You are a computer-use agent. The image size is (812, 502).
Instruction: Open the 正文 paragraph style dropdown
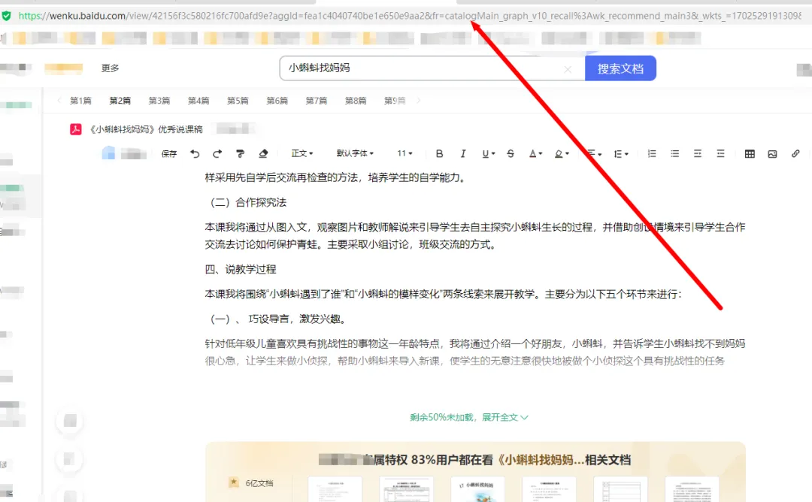point(301,153)
